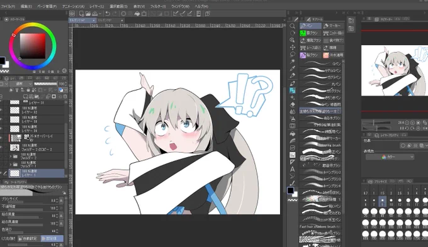This screenshot has height=247, width=428.
Task: Toggle Set as reference layer icon
Action: 17,90
